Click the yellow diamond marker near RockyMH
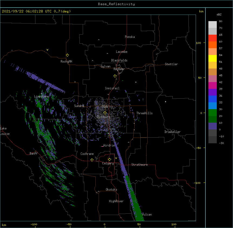The height and width of the screenshot is (228, 233). tap(67, 55)
